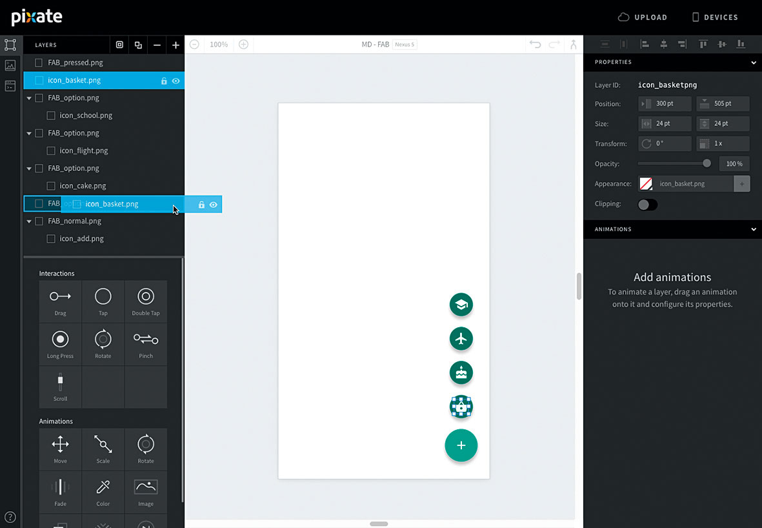This screenshot has width=762, height=528.
Task: Click the help question mark icon
Action: [10, 517]
